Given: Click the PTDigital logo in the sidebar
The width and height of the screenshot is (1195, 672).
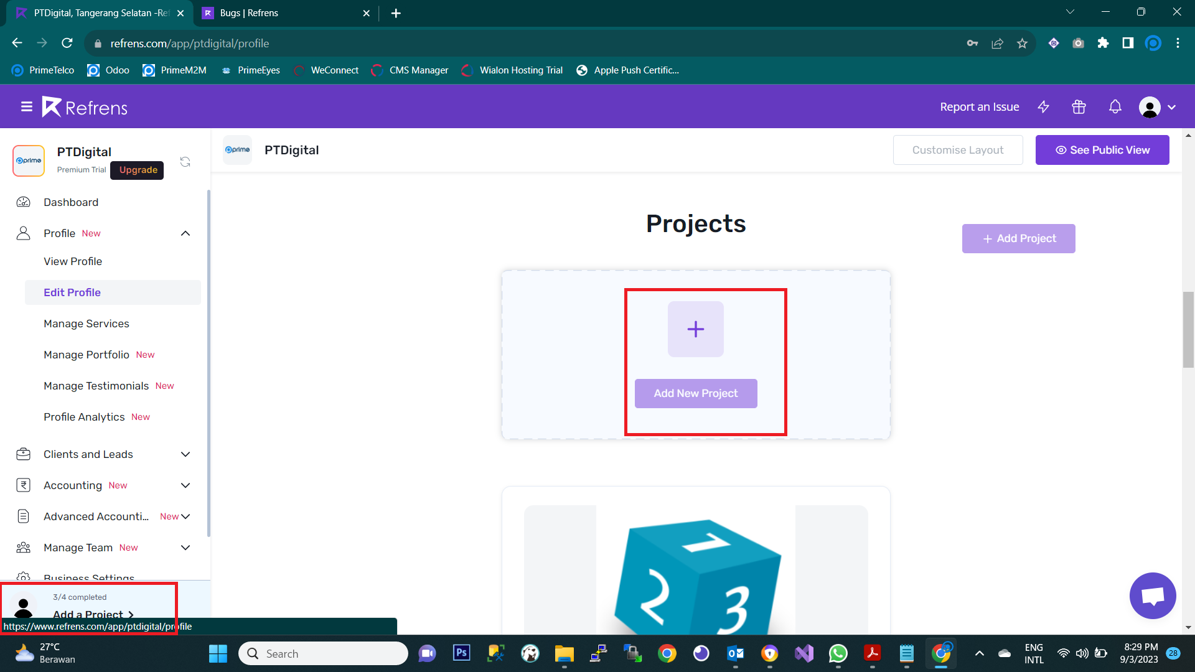Looking at the screenshot, I should (x=29, y=161).
